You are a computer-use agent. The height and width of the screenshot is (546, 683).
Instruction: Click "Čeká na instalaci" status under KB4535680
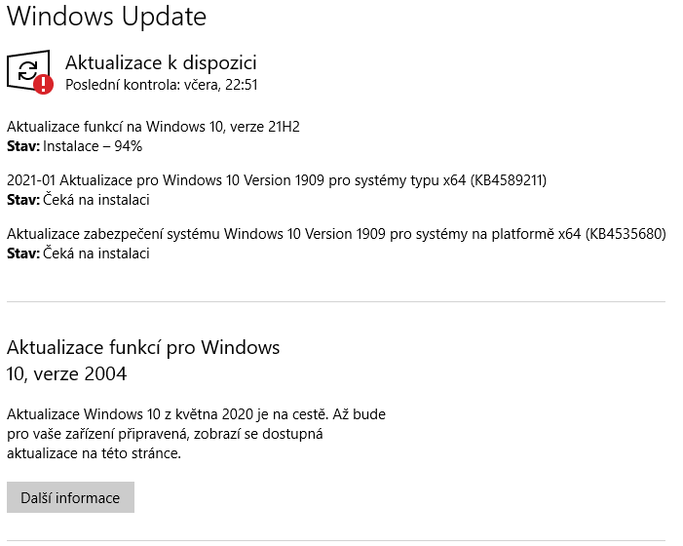point(96,253)
